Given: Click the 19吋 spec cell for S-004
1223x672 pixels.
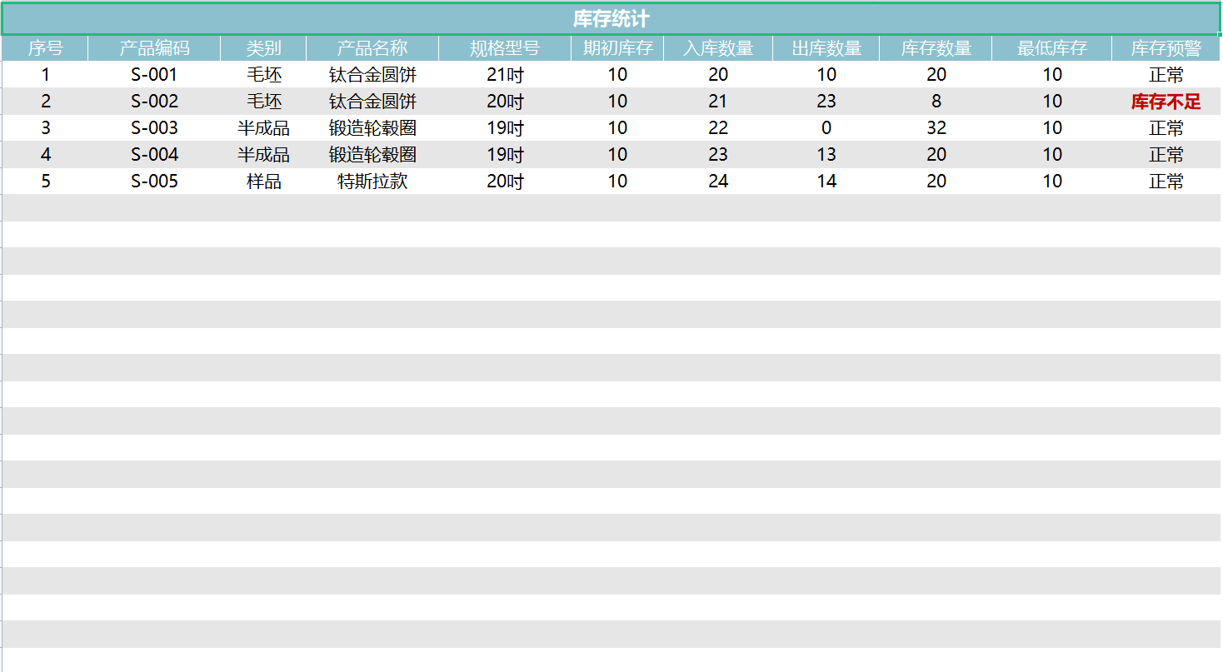Looking at the screenshot, I should point(505,155).
